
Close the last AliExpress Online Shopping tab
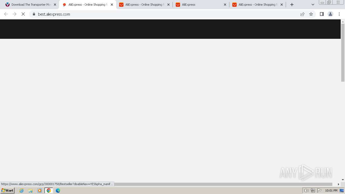(282, 5)
